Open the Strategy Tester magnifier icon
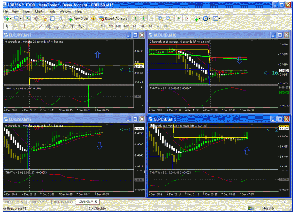Image resolution: width=293 pixels, height=212 pixels. [x=60, y=18]
